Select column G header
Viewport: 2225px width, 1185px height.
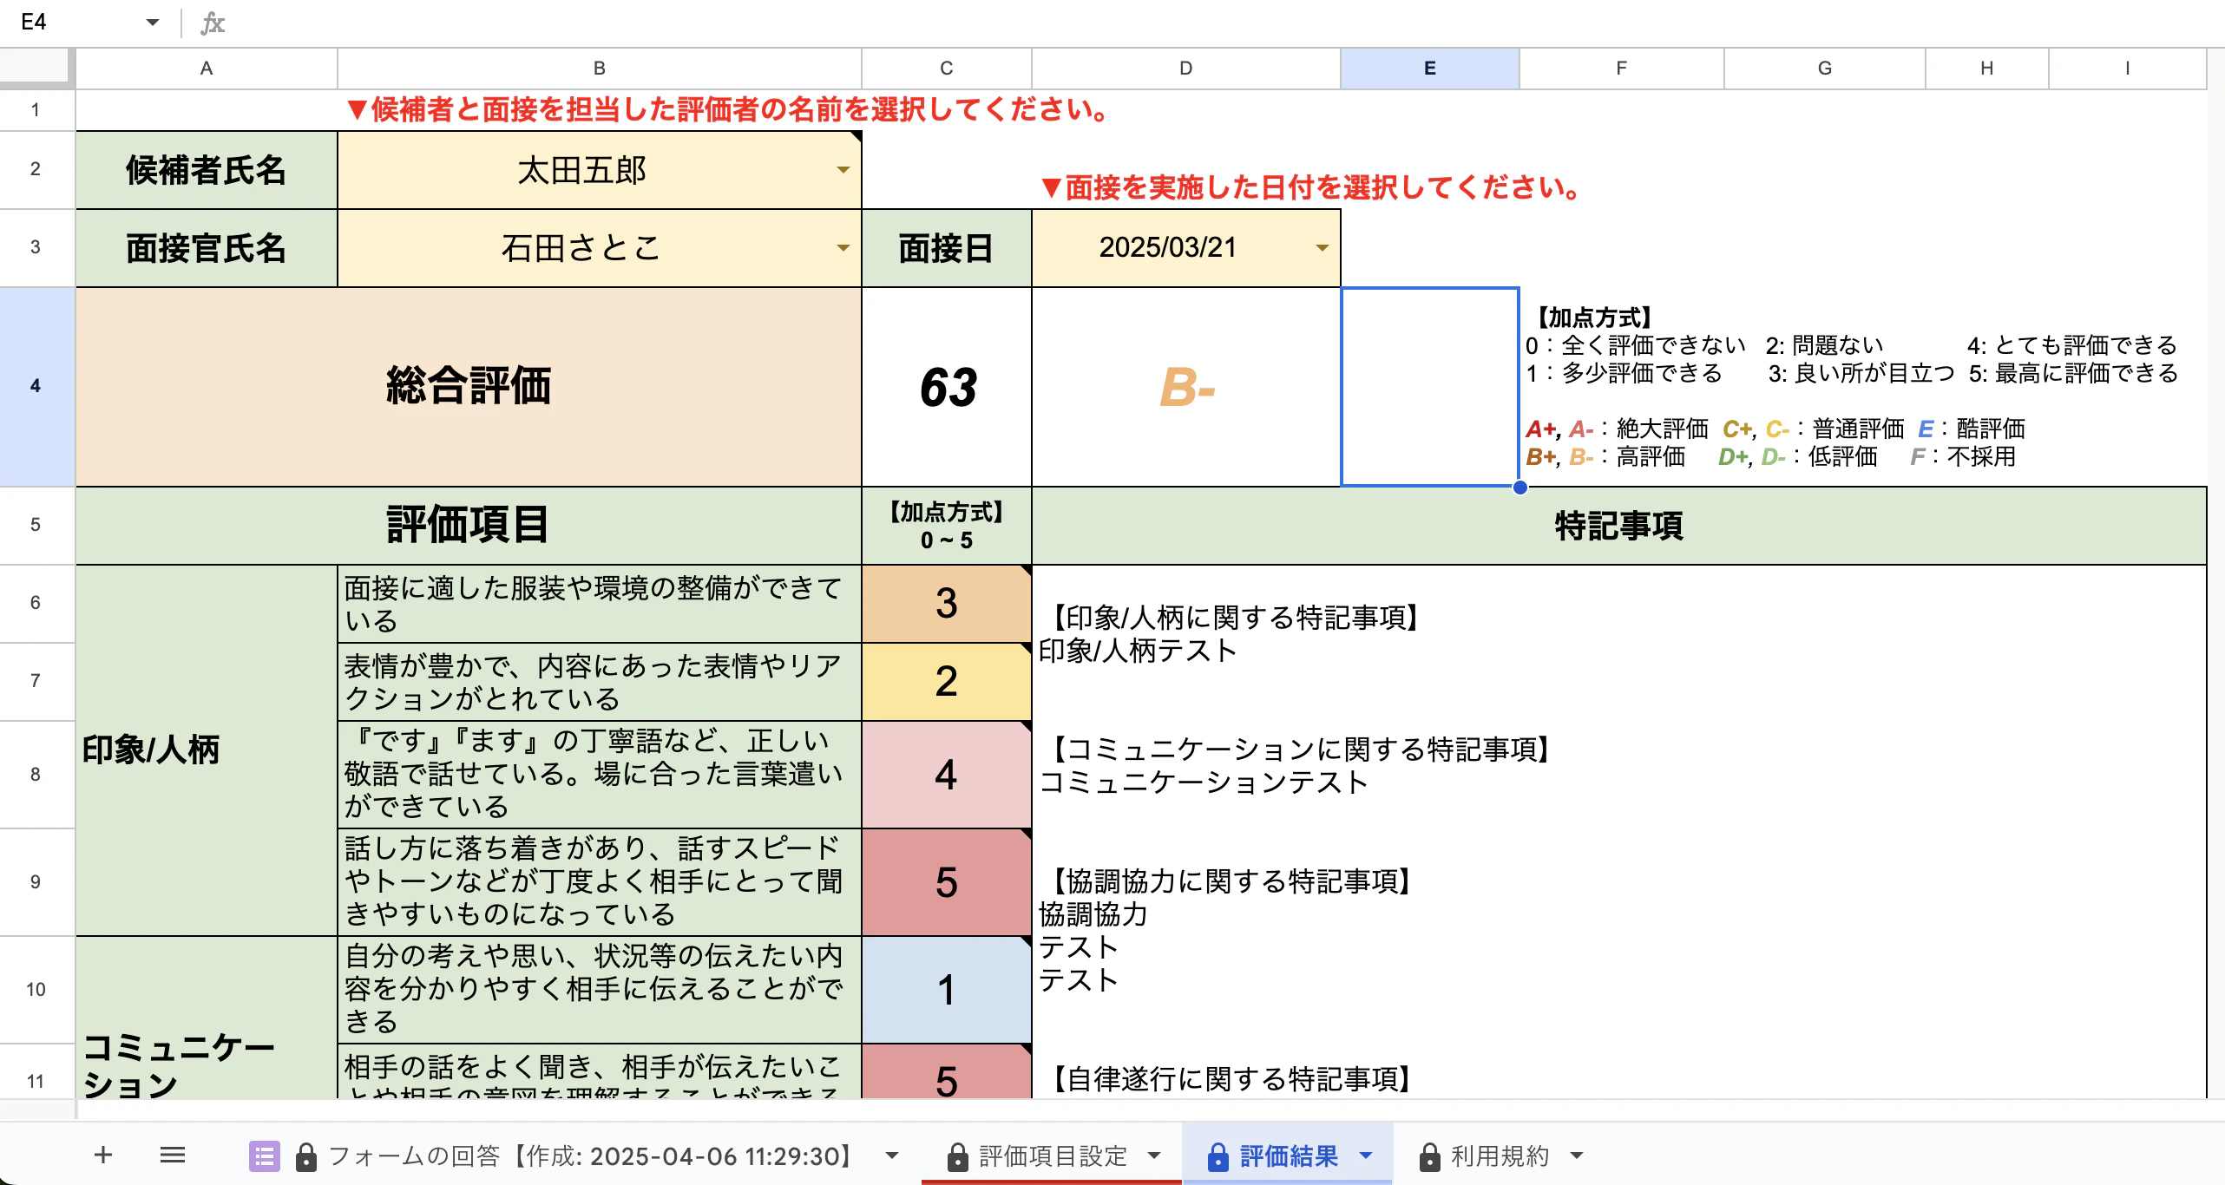[x=1824, y=69]
